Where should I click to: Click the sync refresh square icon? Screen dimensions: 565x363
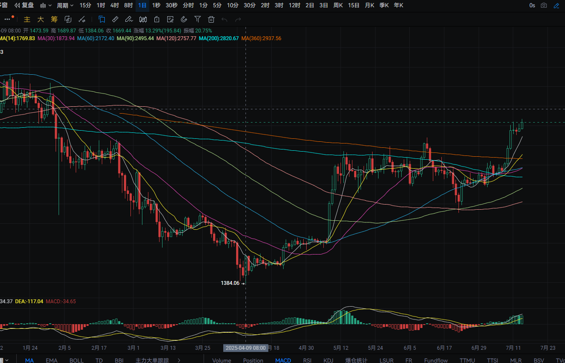point(68,19)
